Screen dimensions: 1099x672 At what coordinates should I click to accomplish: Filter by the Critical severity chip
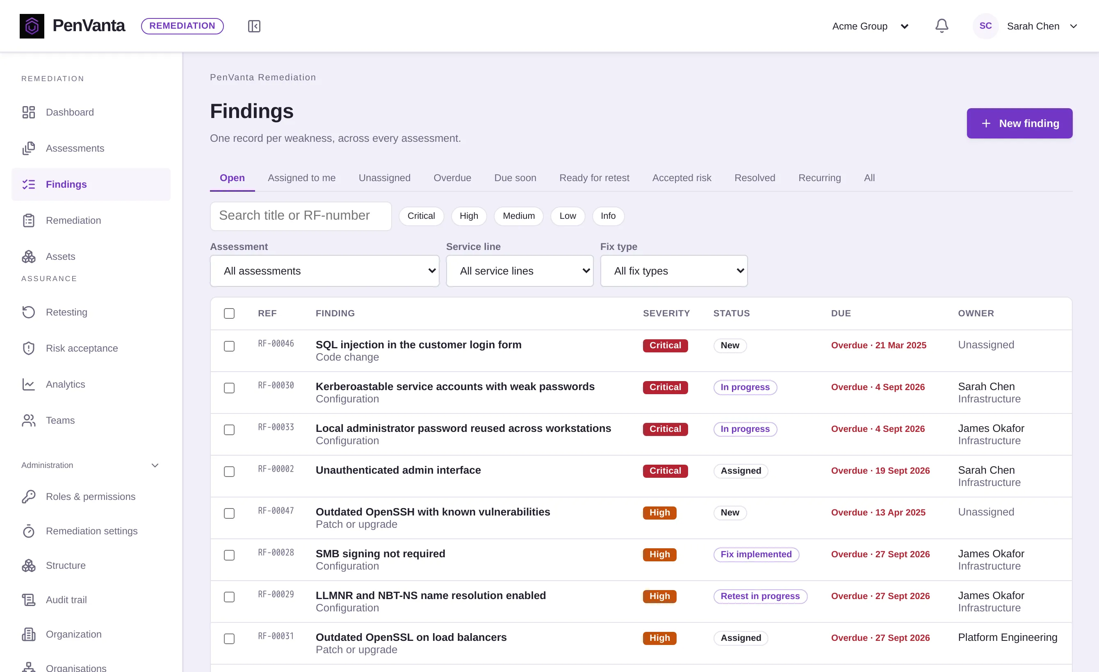(x=421, y=216)
